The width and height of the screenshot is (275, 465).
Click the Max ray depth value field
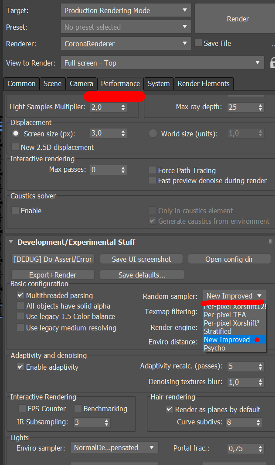[242, 107]
